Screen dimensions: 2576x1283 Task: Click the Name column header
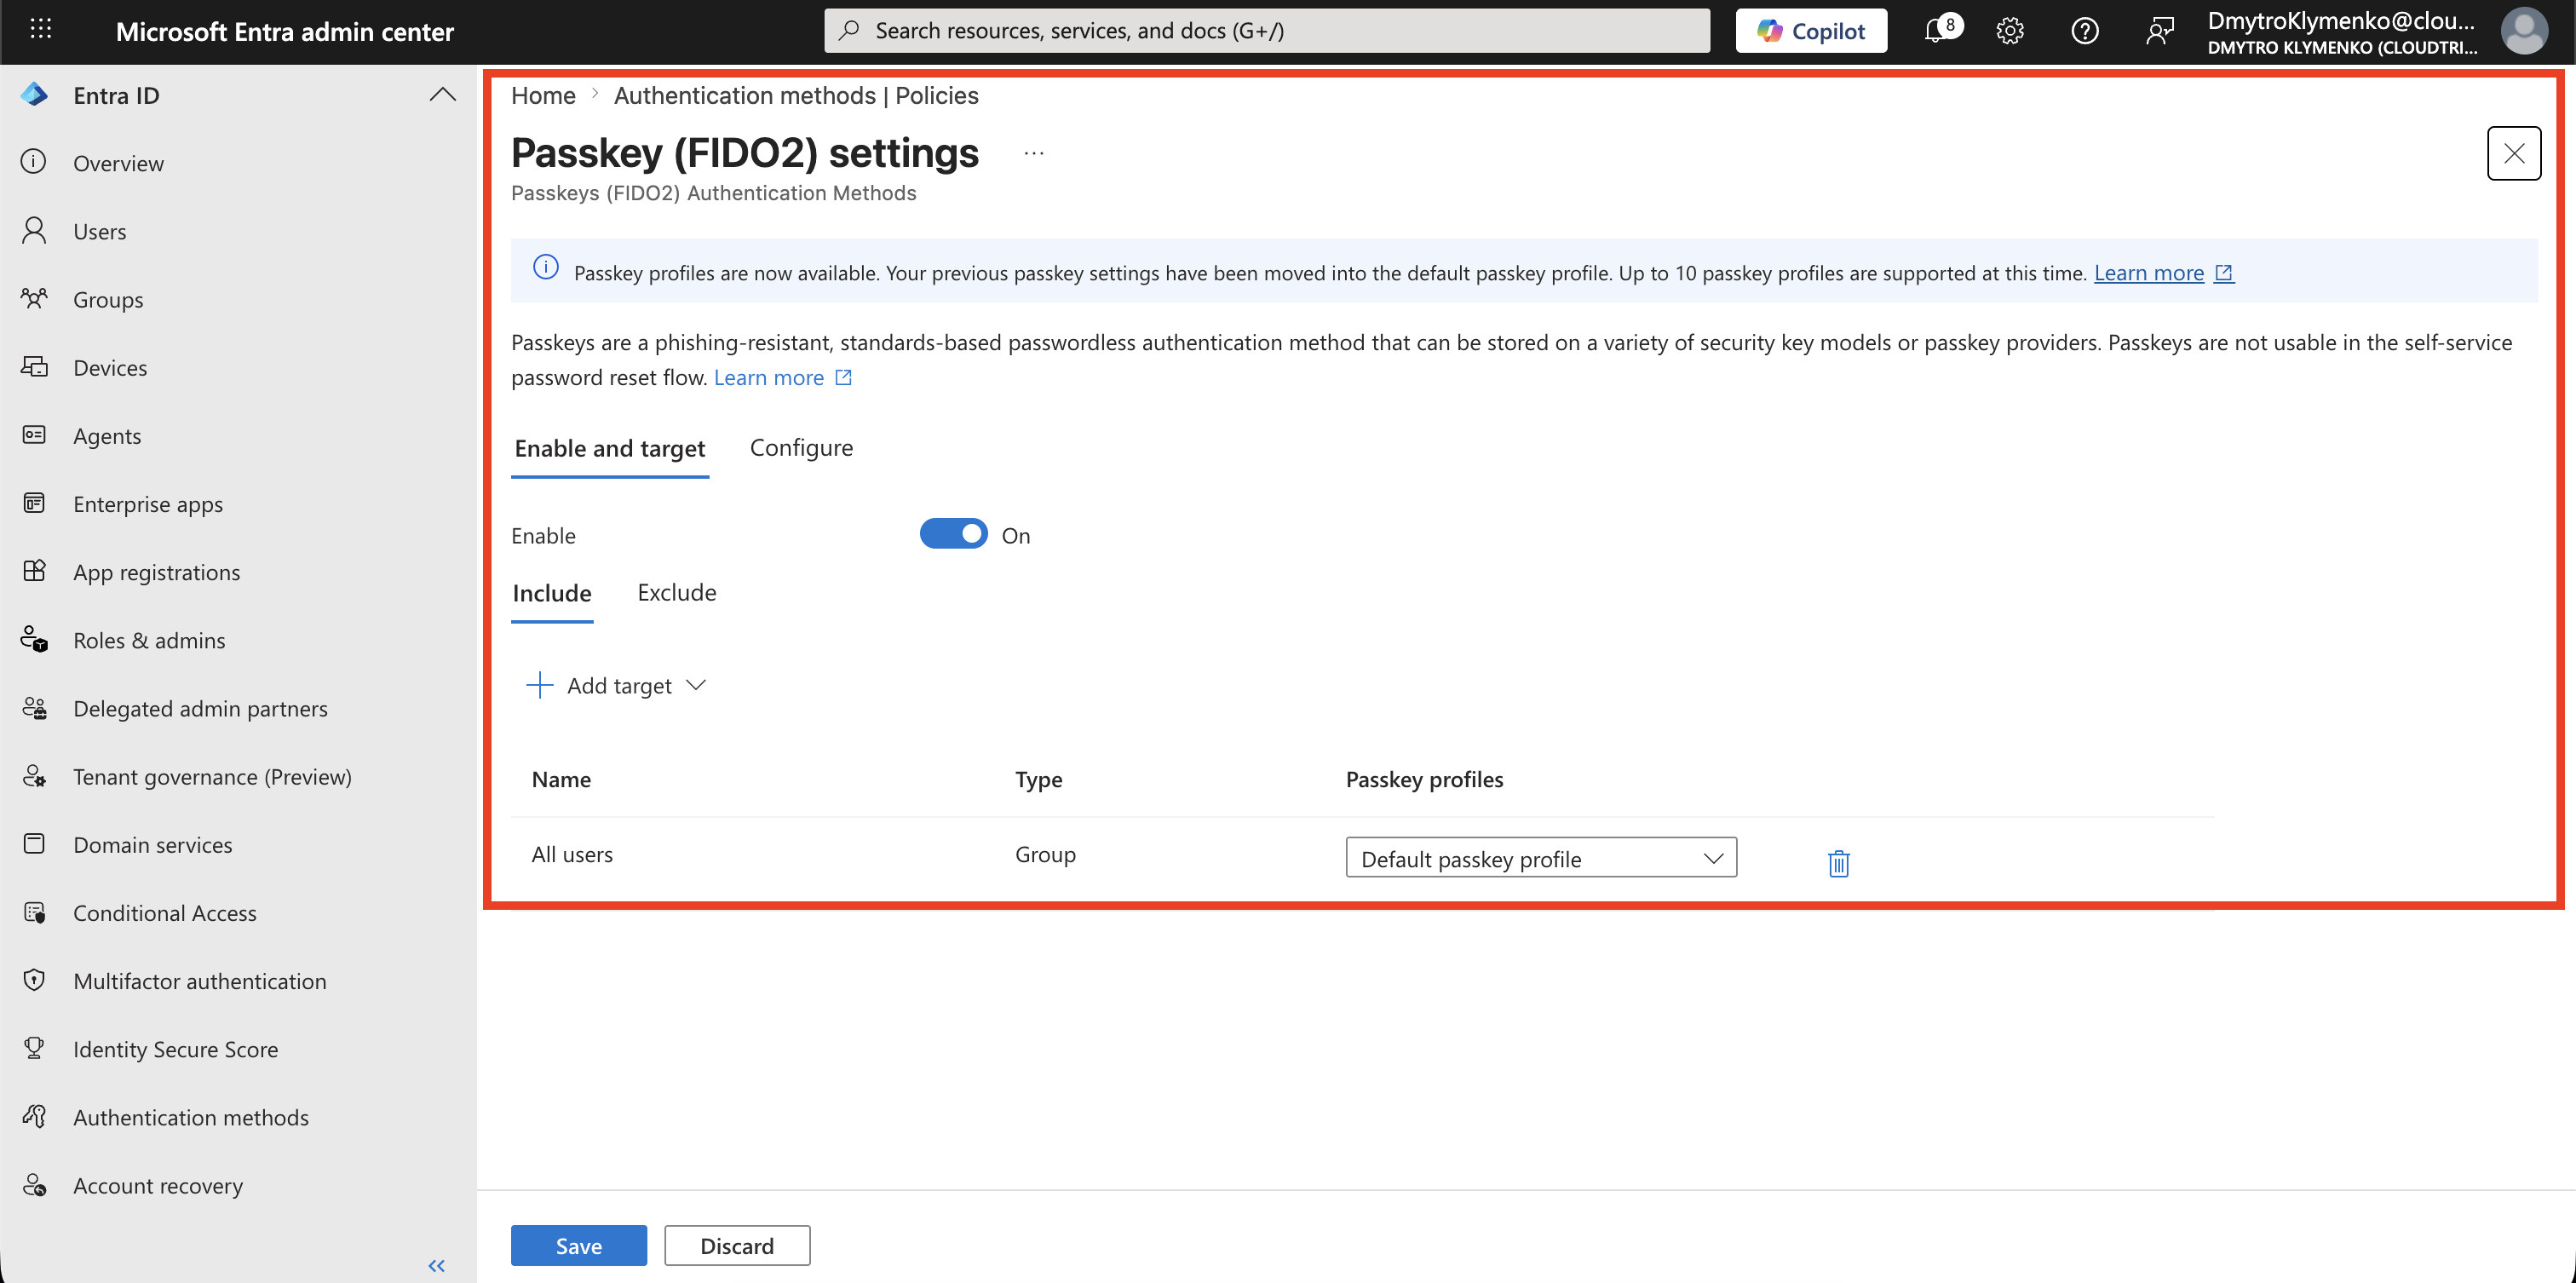pos(561,779)
